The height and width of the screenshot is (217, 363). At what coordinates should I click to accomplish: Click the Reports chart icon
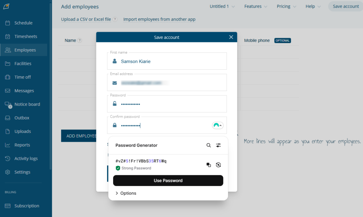click(8, 145)
